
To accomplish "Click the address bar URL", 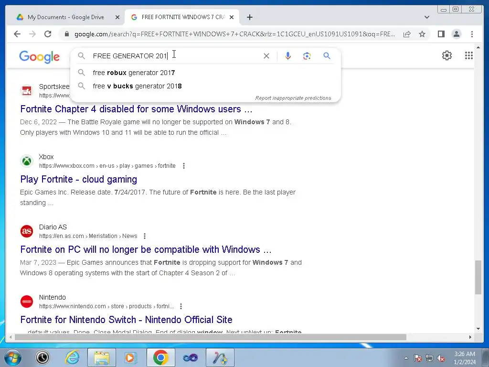I will [x=234, y=34].
